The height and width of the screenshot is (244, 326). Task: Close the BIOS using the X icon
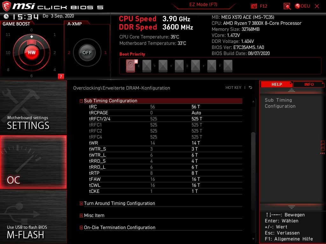tap(317, 6)
